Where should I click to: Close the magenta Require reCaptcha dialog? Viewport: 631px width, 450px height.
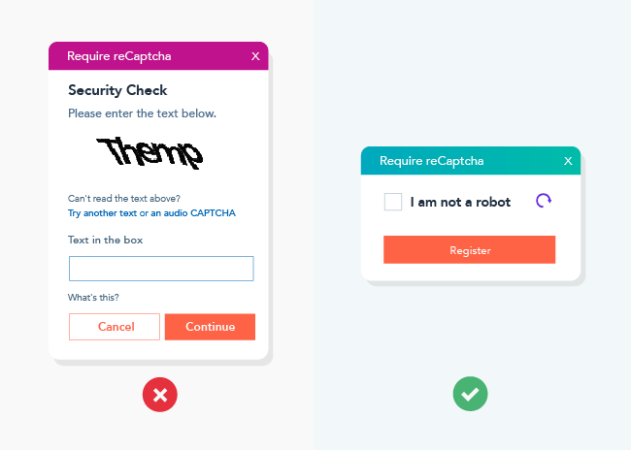255,56
